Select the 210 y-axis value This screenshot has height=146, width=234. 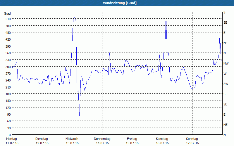(8, 87)
